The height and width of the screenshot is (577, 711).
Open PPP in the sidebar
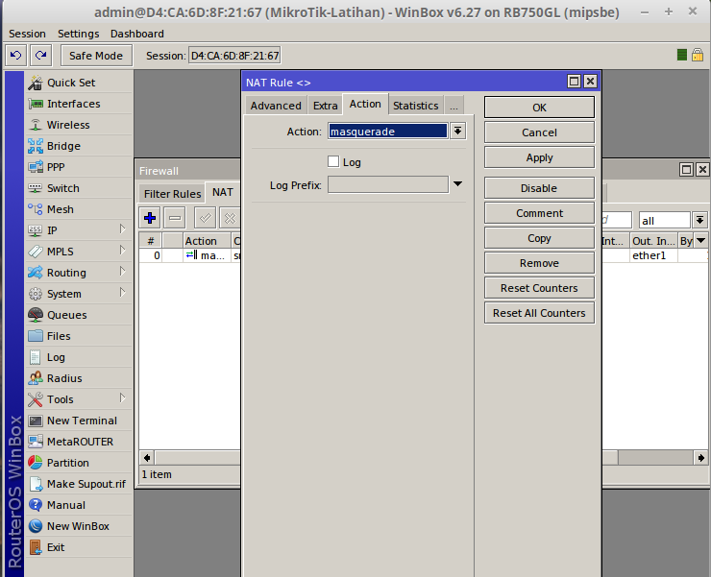tap(79, 167)
